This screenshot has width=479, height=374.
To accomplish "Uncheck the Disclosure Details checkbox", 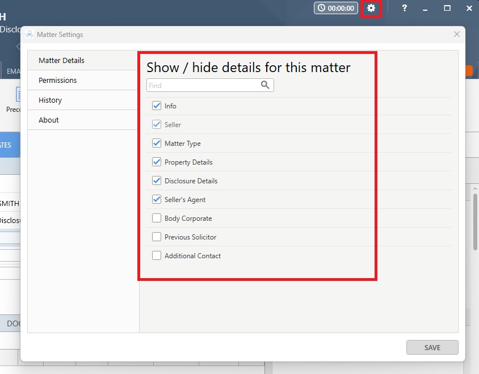I will (157, 180).
